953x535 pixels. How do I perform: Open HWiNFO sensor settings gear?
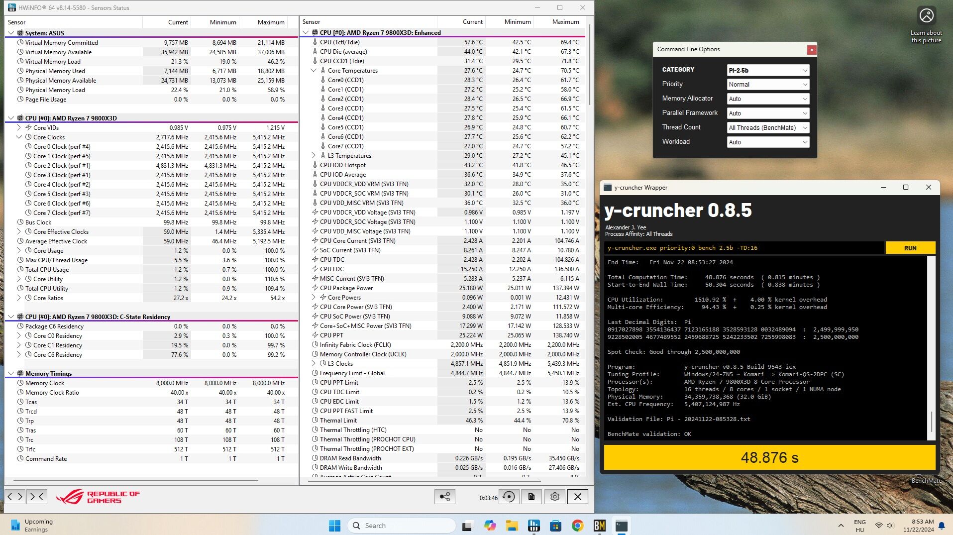(x=555, y=497)
